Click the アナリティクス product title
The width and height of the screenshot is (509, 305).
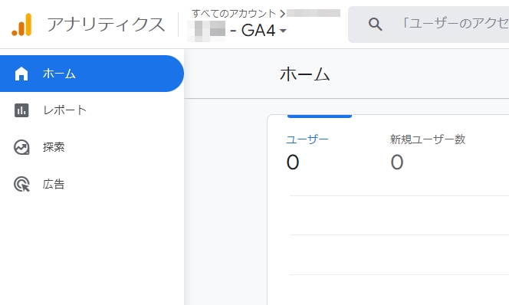pyautogui.click(x=106, y=25)
